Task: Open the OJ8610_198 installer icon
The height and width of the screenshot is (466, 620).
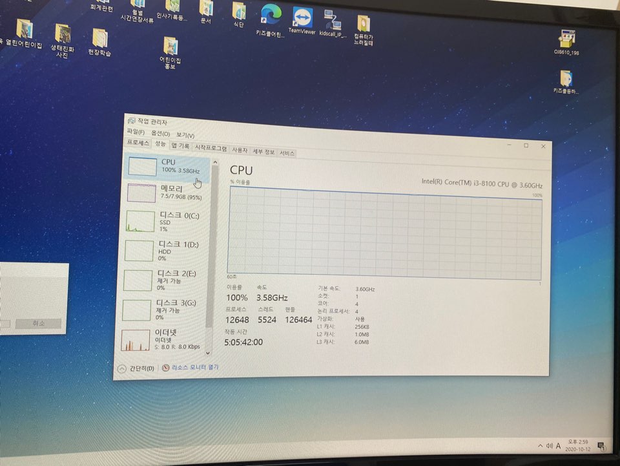Action: click(x=566, y=42)
